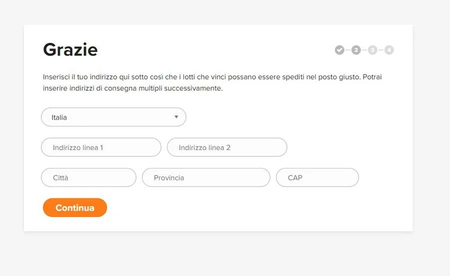This screenshot has width=450, height=276.
Task: Click the Grazie heading
Action: (70, 49)
